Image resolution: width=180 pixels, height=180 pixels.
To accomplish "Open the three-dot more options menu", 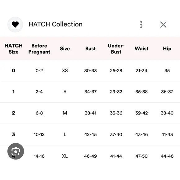I will 141,25.
